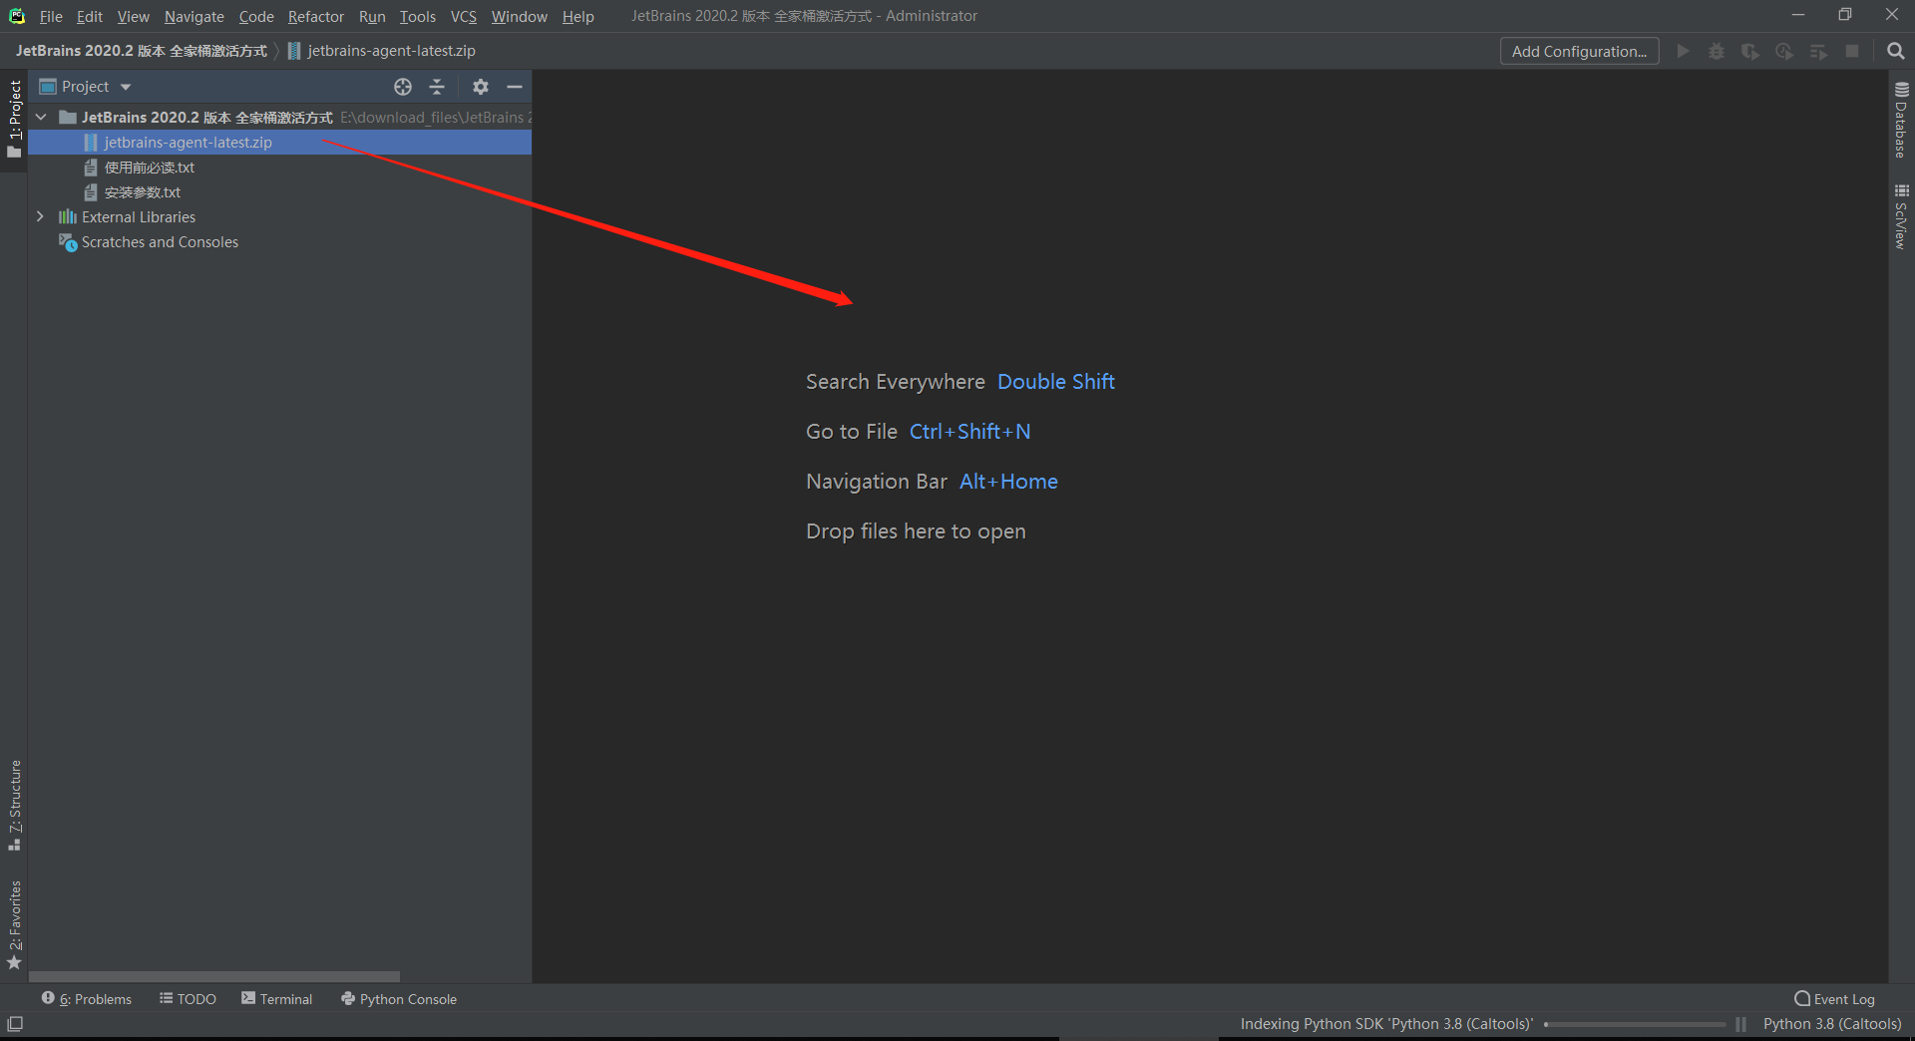Click the Profile run icon

pyautogui.click(x=1784, y=51)
